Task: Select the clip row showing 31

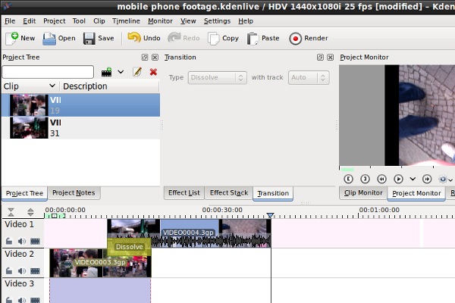Action: pyautogui.click(x=80, y=128)
